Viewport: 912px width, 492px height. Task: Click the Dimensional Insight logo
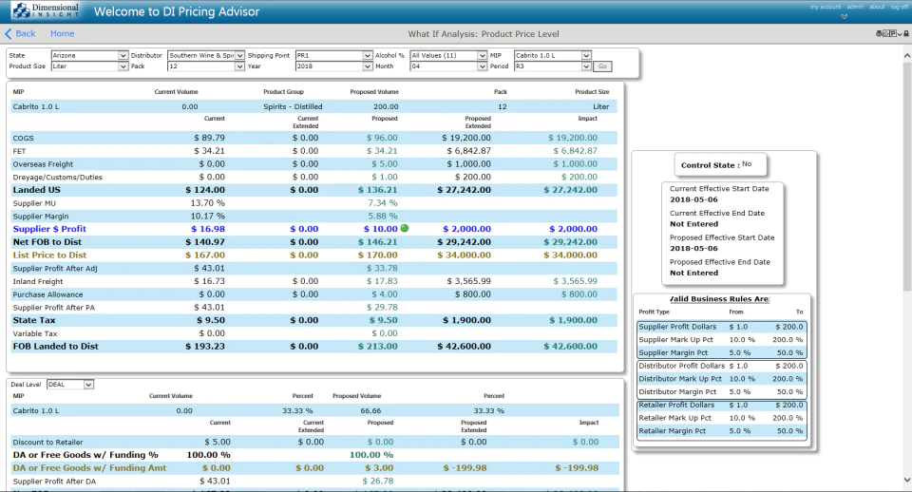tap(46, 10)
